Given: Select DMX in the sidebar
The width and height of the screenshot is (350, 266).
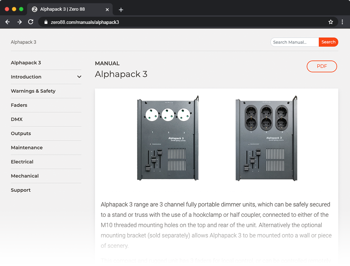Looking at the screenshot, I should click(17, 119).
